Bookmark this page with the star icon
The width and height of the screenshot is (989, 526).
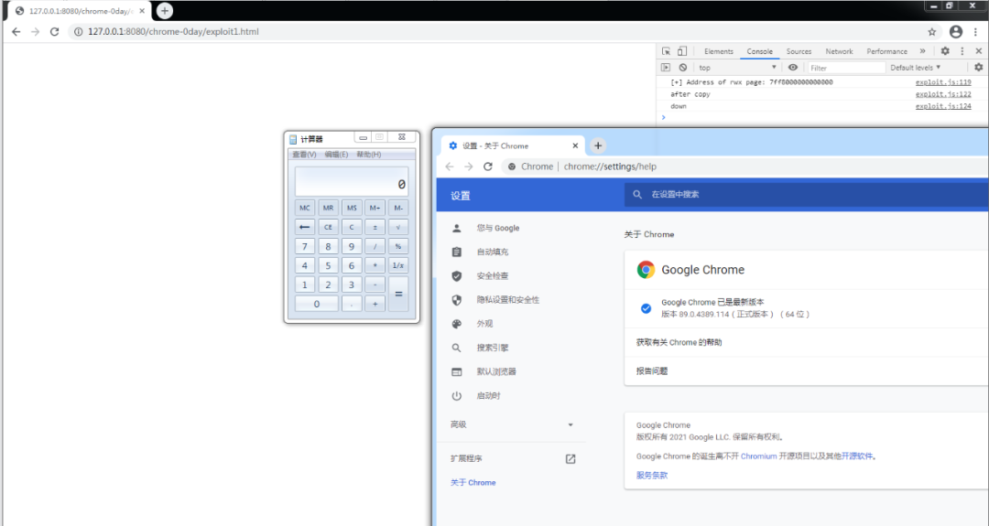932,31
